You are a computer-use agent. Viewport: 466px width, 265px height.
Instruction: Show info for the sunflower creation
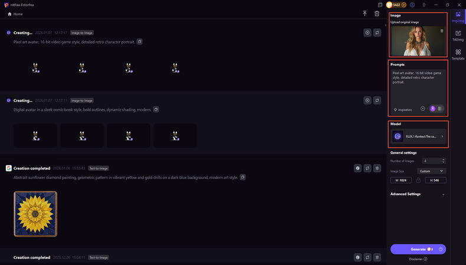(x=357, y=168)
